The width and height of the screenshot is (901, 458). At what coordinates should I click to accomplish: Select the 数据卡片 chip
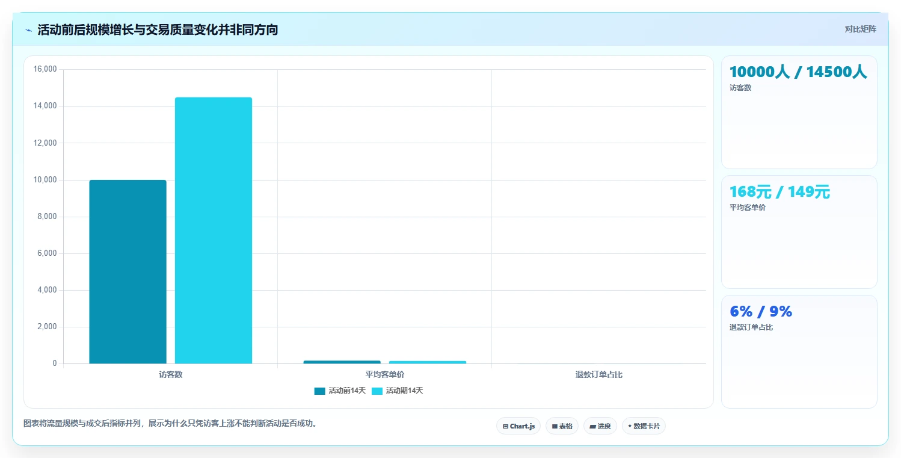pos(644,426)
